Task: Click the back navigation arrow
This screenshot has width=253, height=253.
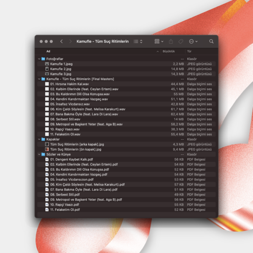Action: [x=62, y=42]
